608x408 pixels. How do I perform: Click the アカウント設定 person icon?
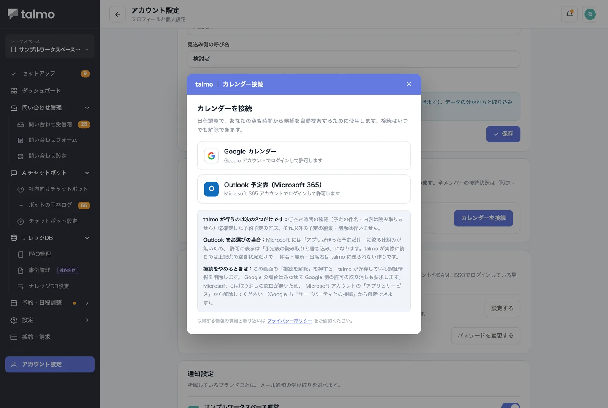tap(14, 364)
